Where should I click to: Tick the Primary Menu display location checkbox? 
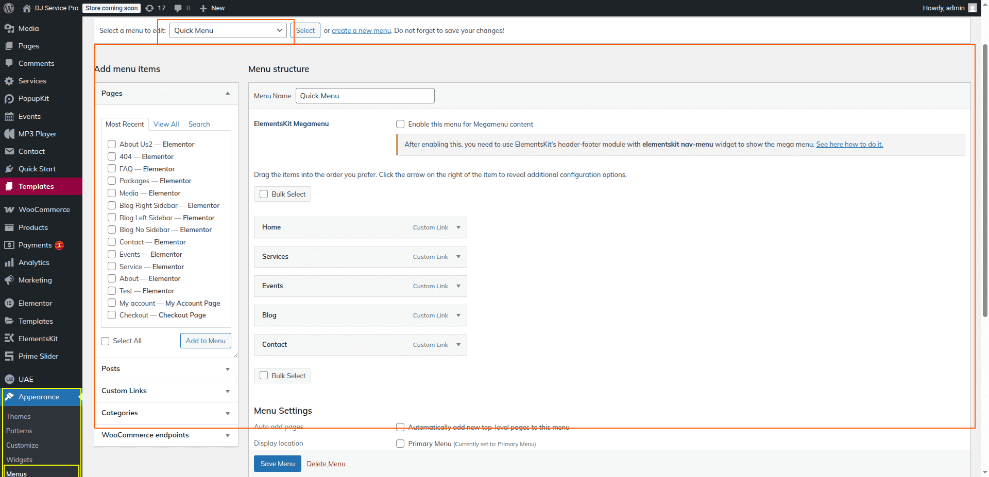(400, 444)
